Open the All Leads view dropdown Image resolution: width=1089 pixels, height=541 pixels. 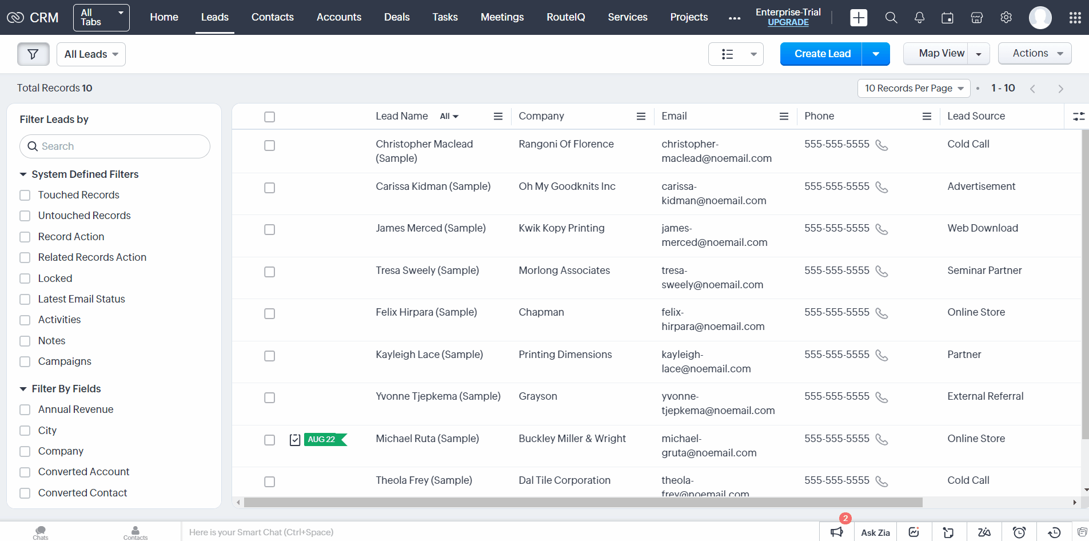(x=91, y=54)
